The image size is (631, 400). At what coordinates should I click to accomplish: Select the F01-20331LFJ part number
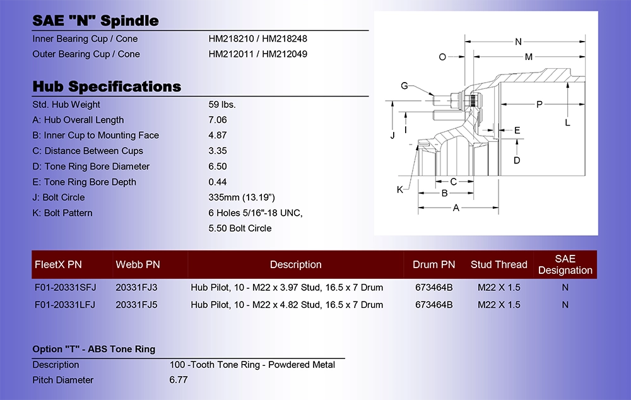(65, 305)
